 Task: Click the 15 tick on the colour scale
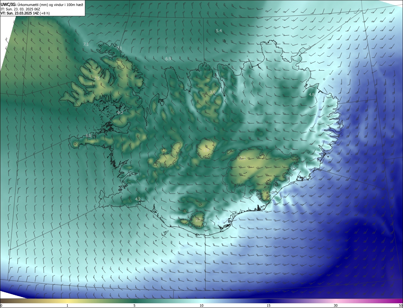[269, 305]
